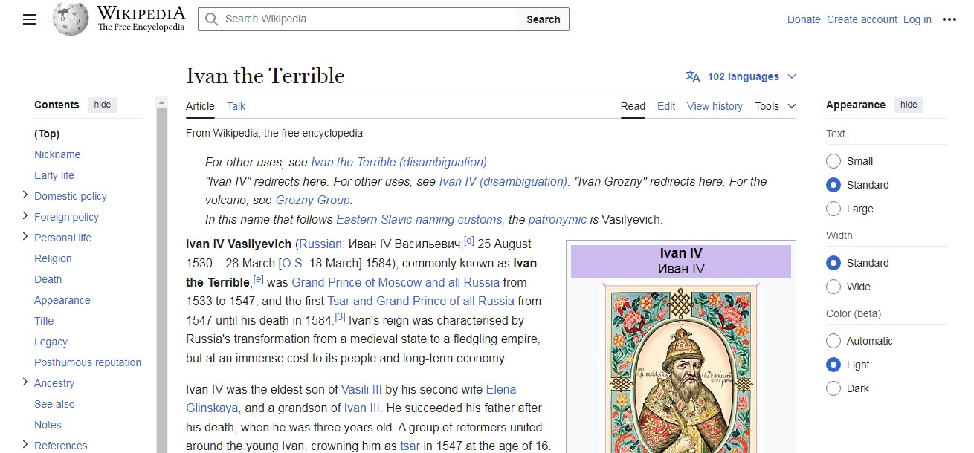974x453 pixels.
Task: Hide the Appearance panel
Action: click(x=909, y=105)
